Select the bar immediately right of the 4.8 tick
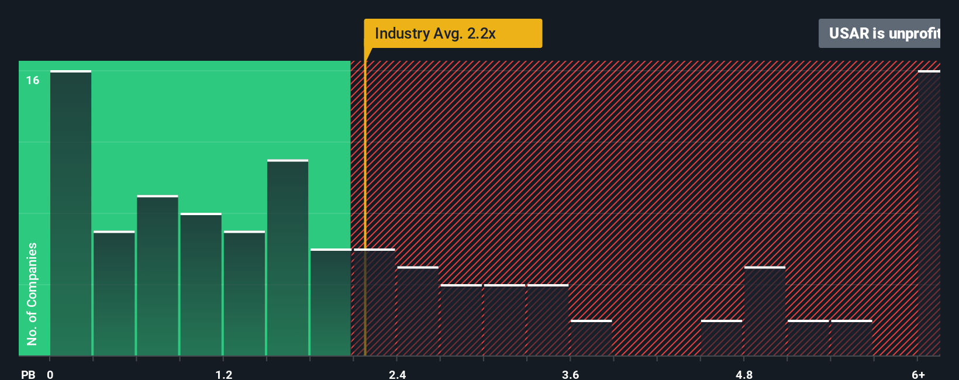This screenshot has height=380, width=959. (765, 311)
